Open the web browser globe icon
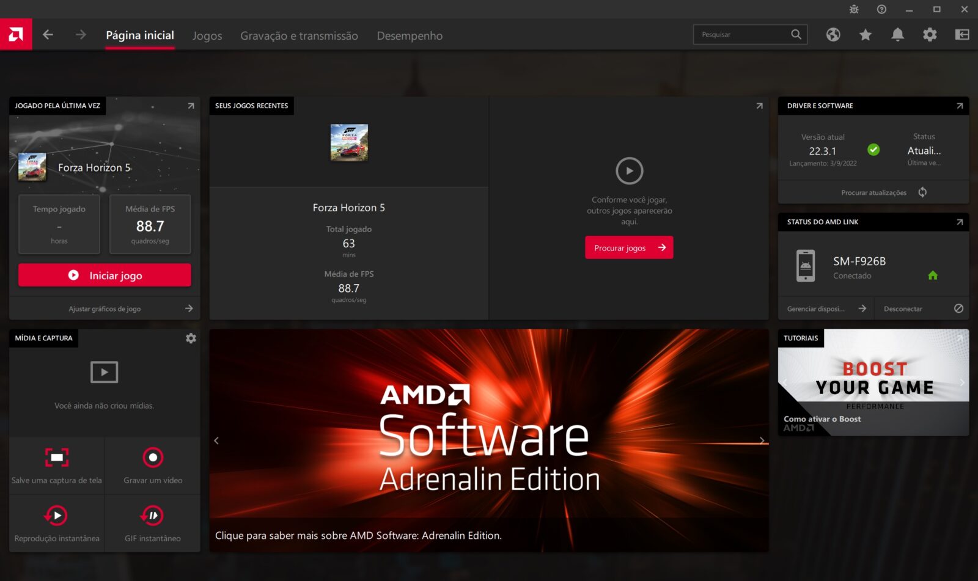Image resolution: width=978 pixels, height=581 pixels. [x=833, y=35]
